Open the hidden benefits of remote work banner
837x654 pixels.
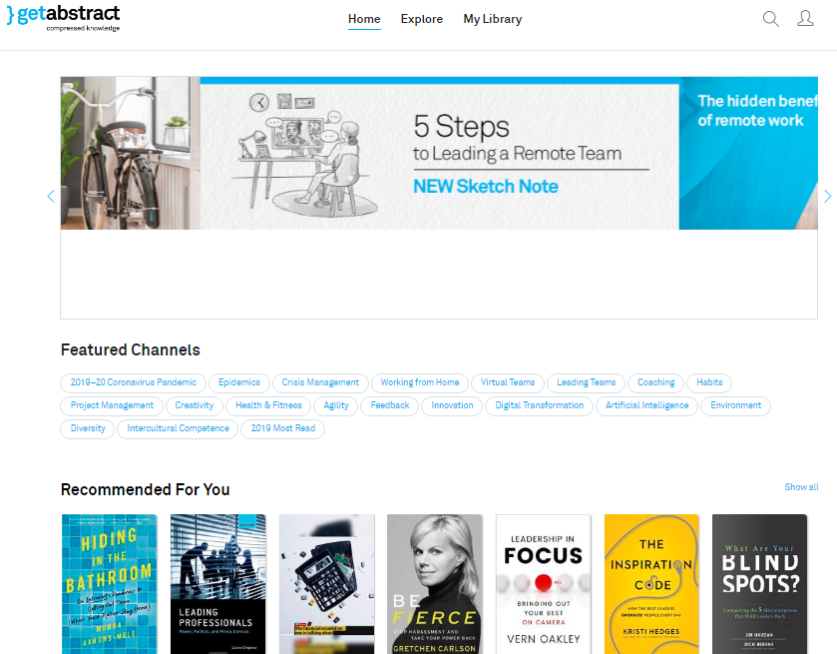[748, 154]
